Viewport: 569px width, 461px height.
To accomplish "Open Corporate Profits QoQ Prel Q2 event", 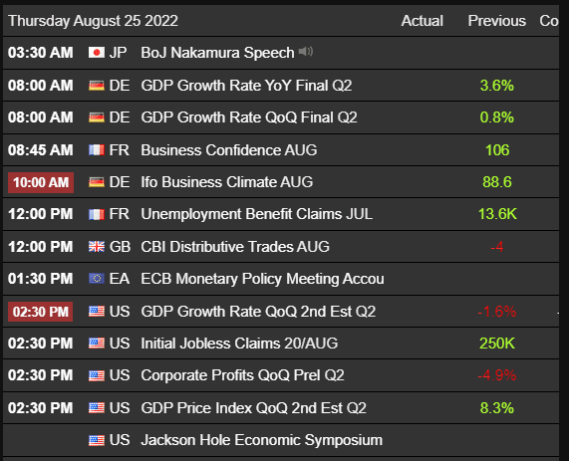I will [x=242, y=375].
